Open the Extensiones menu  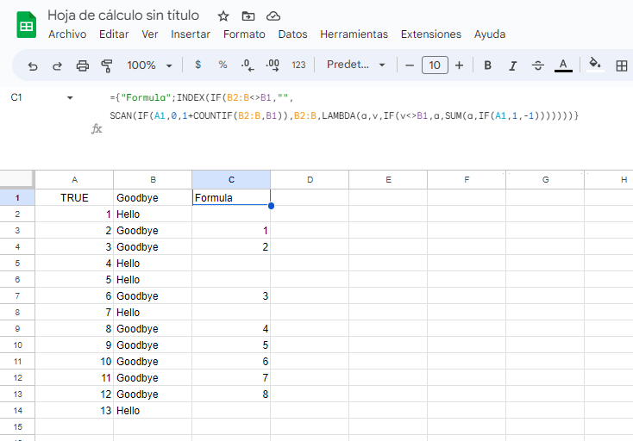(x=431, y=34)
